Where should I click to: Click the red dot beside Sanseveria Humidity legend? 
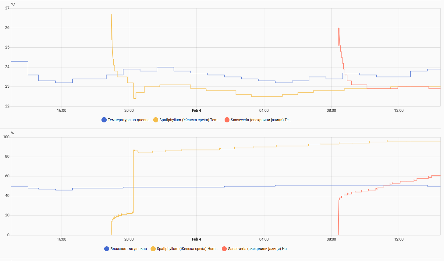click(224, 249)
